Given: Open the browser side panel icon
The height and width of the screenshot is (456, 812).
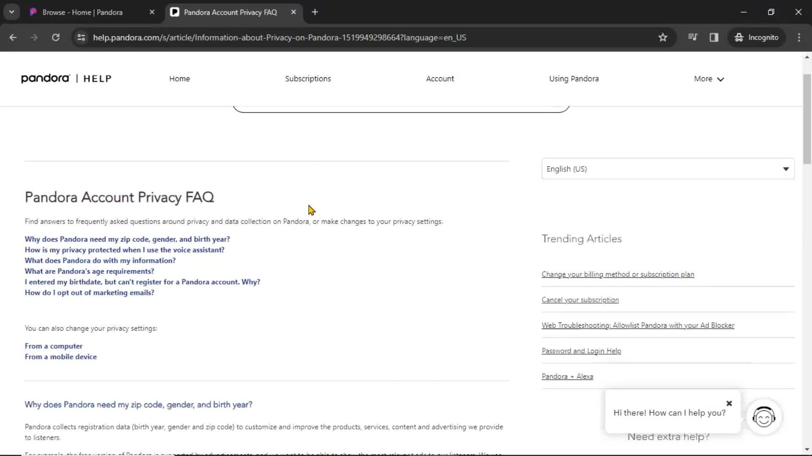Looking at the screenshot, I should tap(714, 38).
